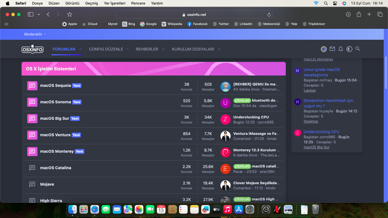
Task: Open the Pencere menu
Action: pos(138,3)
